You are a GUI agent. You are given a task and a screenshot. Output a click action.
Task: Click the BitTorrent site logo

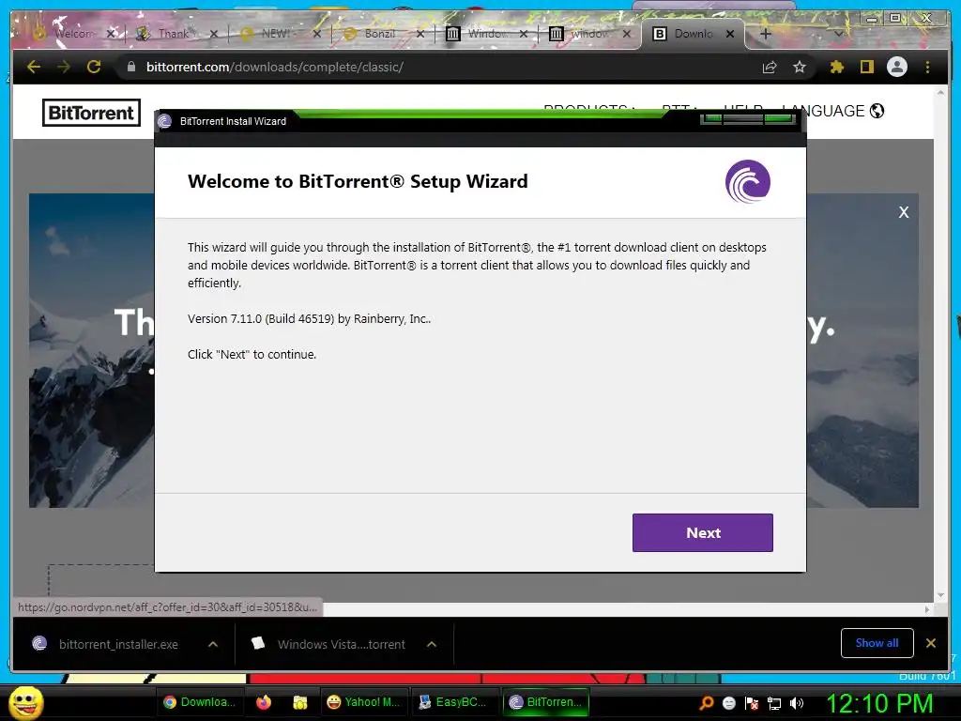91,113
